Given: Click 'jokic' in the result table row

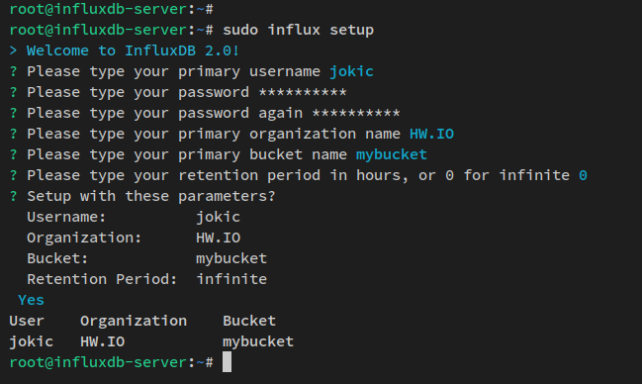Looking at the screenshot, I should pos(31,341).
